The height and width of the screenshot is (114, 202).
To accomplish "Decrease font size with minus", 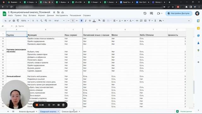I will point(68,21).
